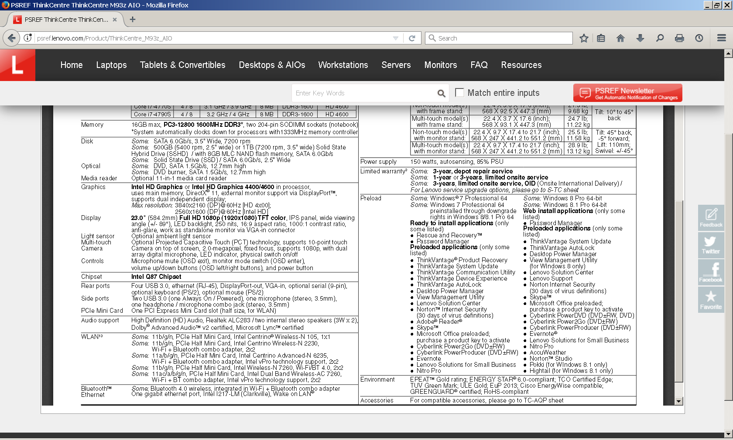Click the inner document vertical scrollbar thumb

coord(678,291)
